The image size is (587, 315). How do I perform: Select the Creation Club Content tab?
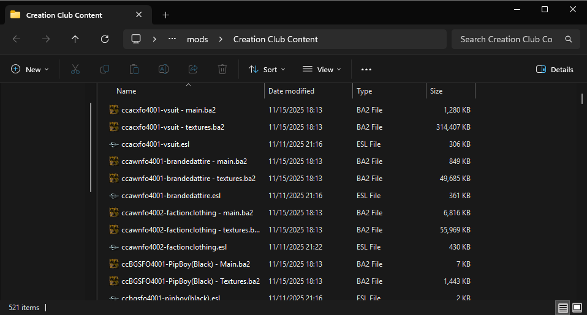click(64, 15)
